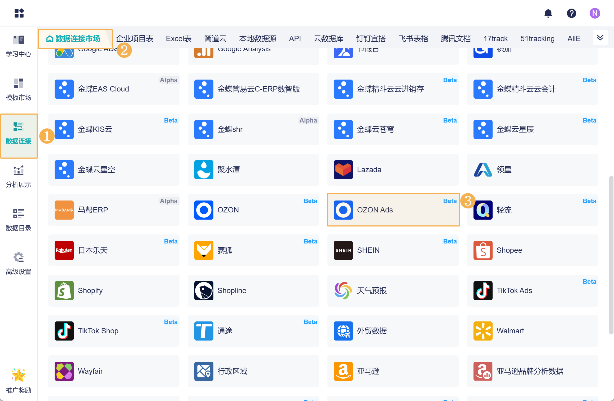614x401 pixels.
Task: Click the 外贸数据 globe icon
Action: pos(343,331)
